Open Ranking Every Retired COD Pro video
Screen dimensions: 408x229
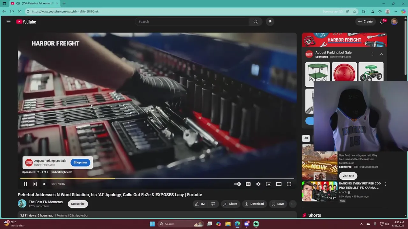pyautogui.click(x=360, y=186)
